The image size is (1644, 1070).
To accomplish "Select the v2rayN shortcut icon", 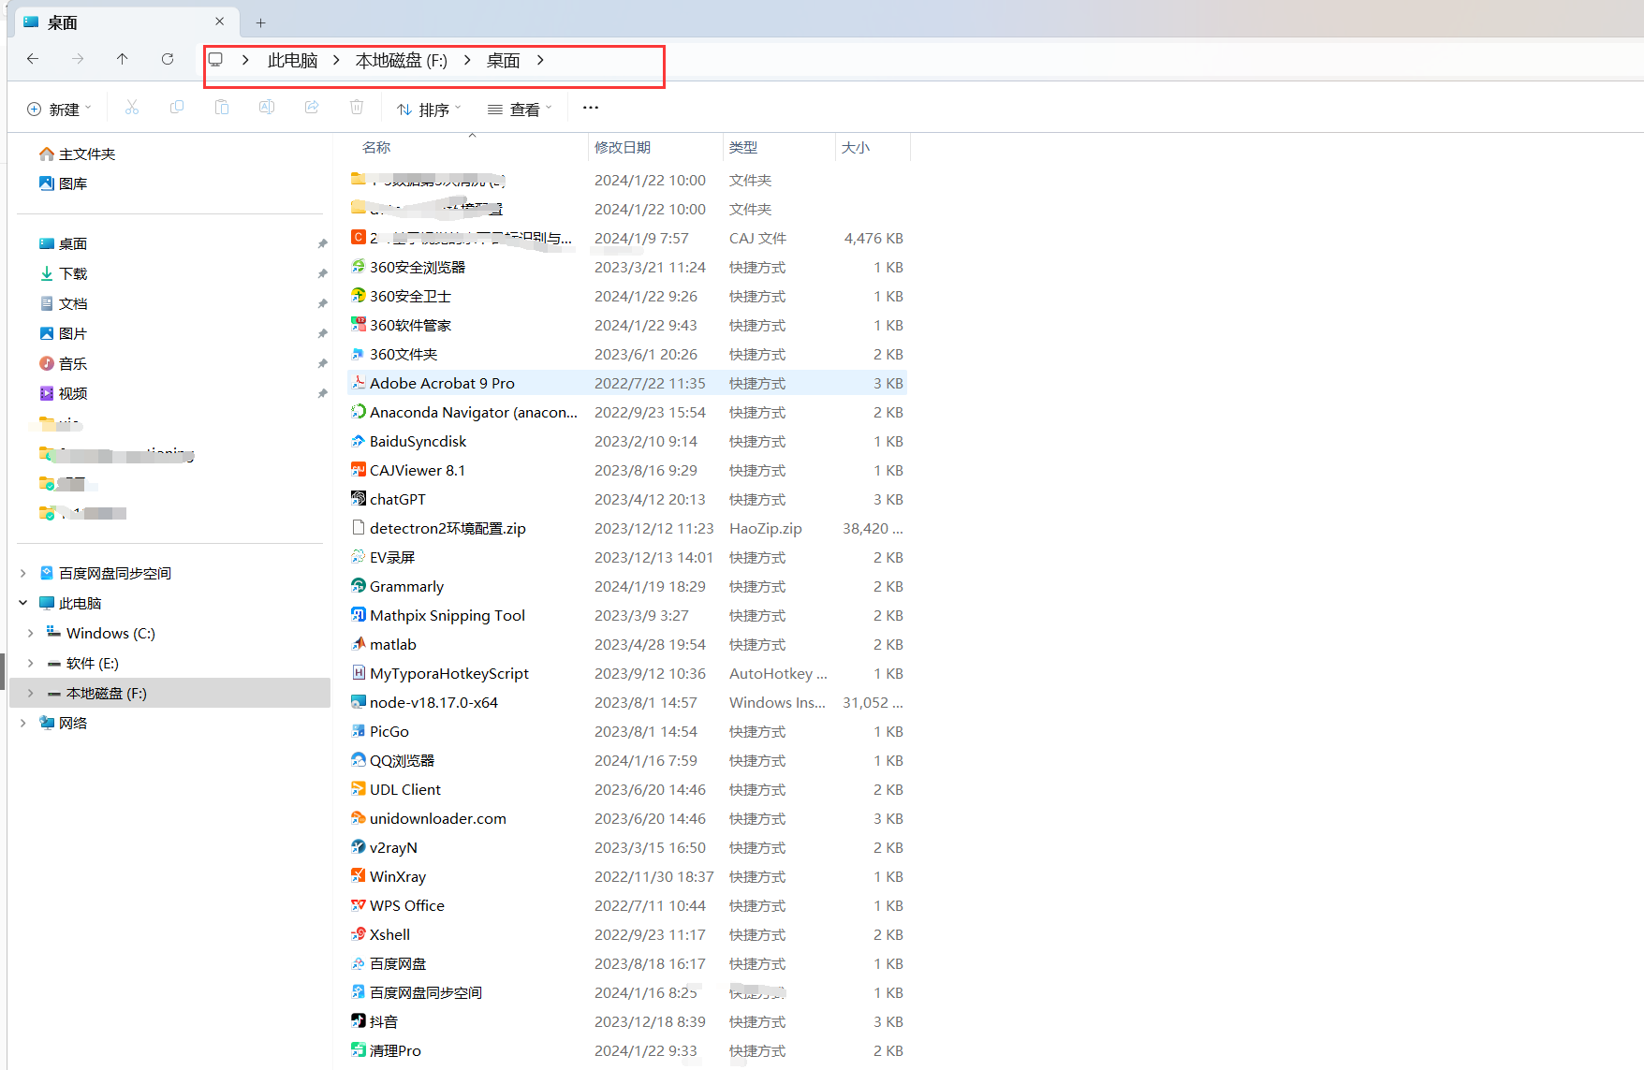I will (358, 846).
